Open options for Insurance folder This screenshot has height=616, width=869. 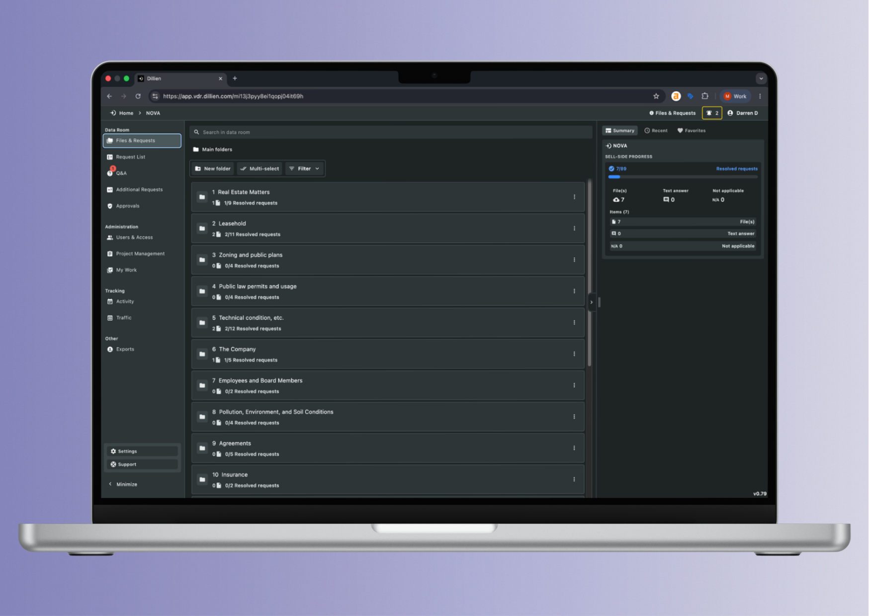[x=574, y=479]
